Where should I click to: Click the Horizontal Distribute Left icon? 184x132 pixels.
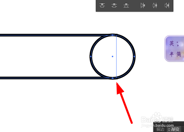coord(143,5)
